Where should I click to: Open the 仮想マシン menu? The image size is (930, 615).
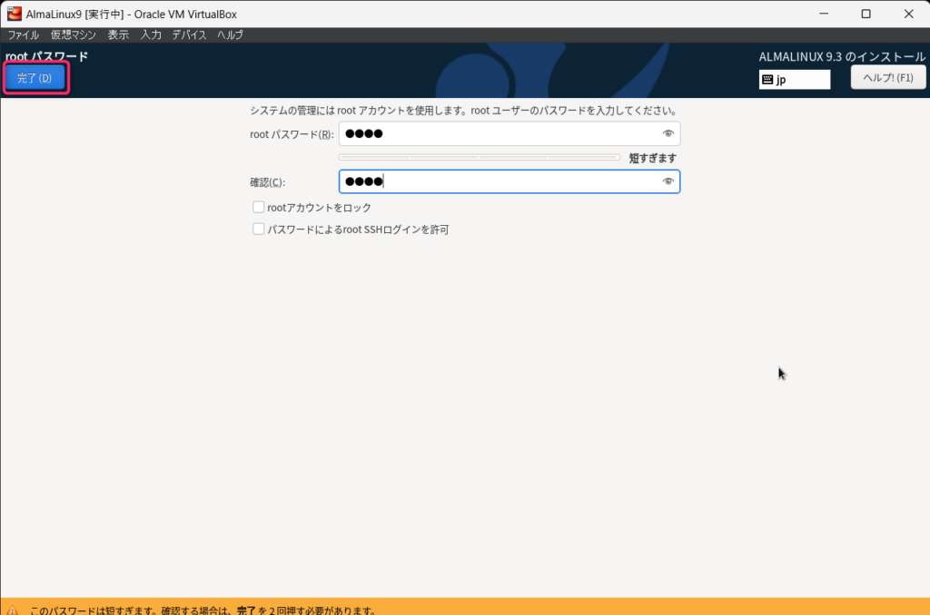click(73, 35)
